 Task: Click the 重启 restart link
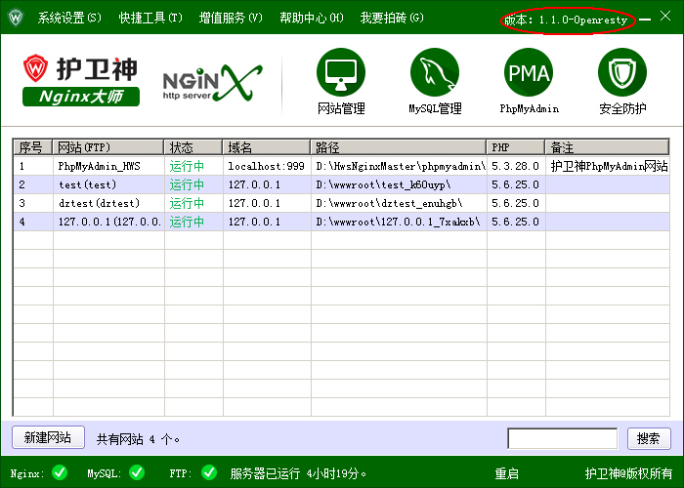[506, 473]
